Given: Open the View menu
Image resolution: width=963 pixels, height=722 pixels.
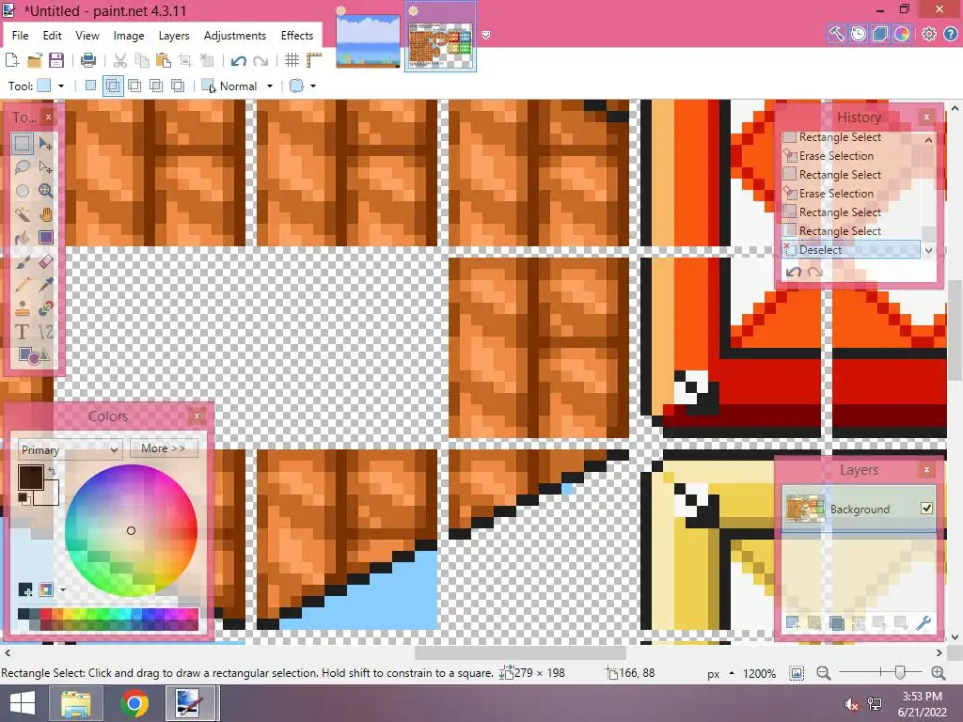Looking at the screenshot, I should 87,36.
